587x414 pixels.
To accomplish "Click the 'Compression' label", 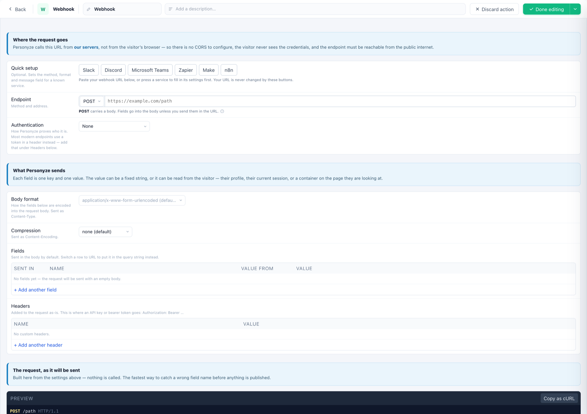I will (26, 230).
